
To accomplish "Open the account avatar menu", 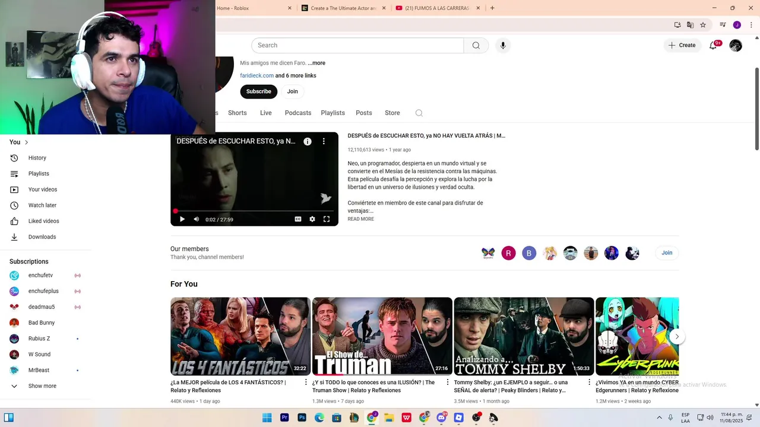I will point(736,45).
